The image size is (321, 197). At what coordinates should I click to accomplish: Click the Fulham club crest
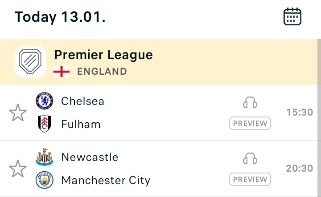tap(44, 124)
